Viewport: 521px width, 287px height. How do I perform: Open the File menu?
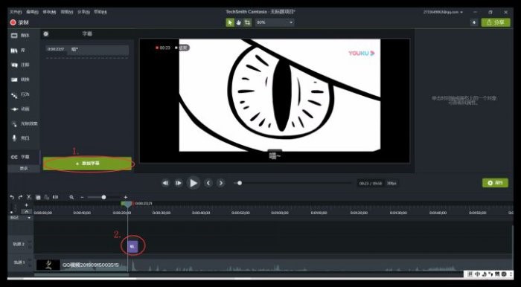click(x=16, y=12)
